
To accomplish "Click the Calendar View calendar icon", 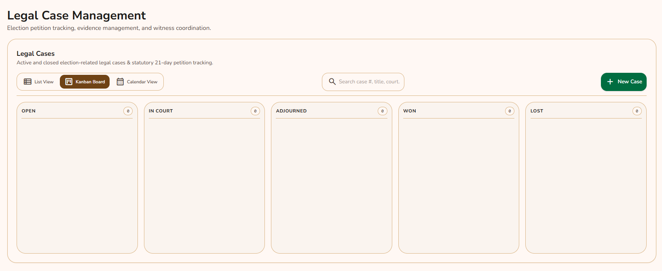I will (x=120, y=82).
